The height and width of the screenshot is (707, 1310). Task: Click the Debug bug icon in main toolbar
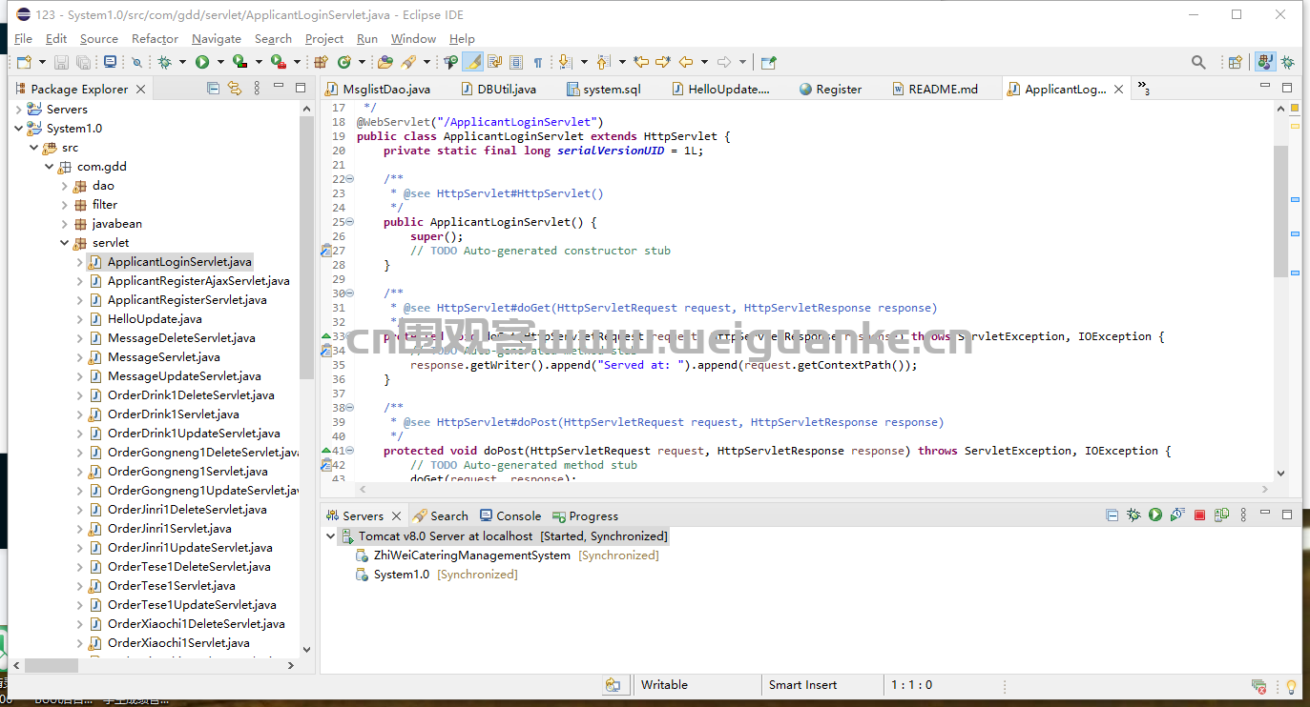tap(164, 62)
